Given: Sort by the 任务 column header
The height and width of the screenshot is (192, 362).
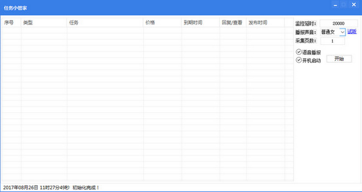Looking at the screenshot, I should tap(105, 23).
